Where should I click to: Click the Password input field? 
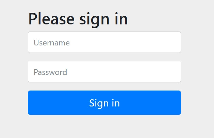pos(104,72)
